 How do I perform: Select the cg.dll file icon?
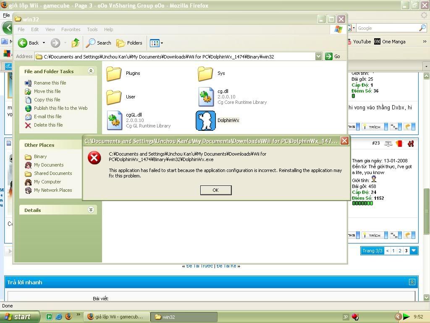pos(206,97)
